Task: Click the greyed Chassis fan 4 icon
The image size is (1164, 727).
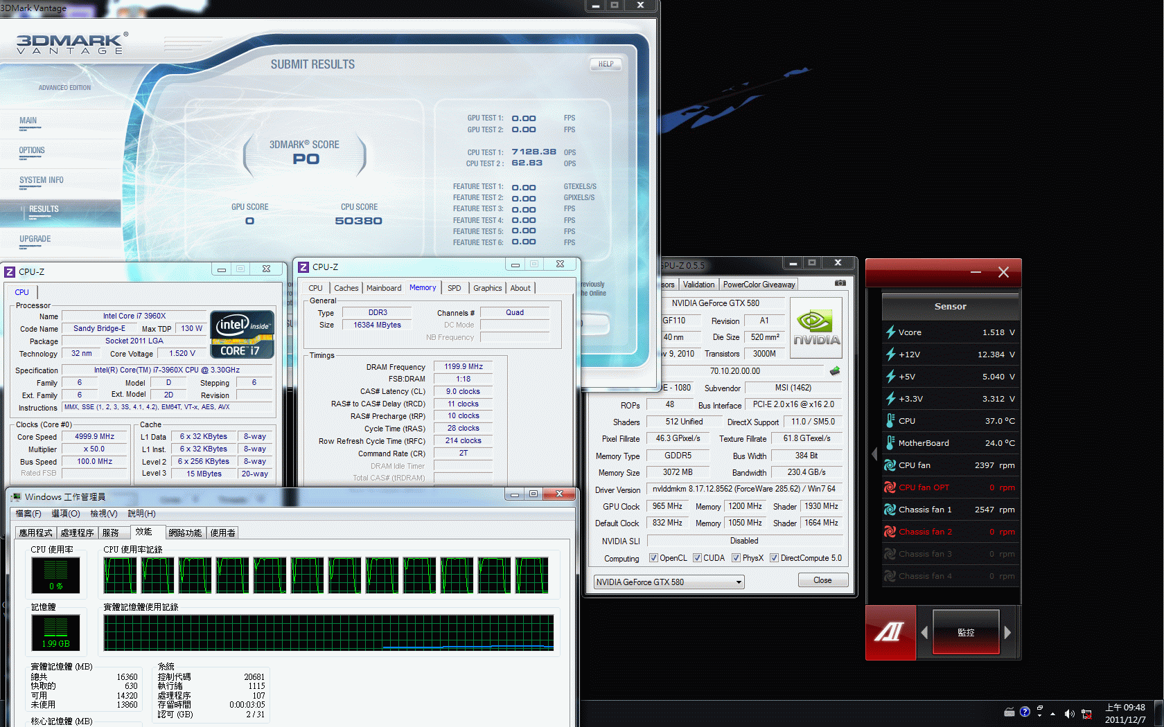Action: point(890,576)
